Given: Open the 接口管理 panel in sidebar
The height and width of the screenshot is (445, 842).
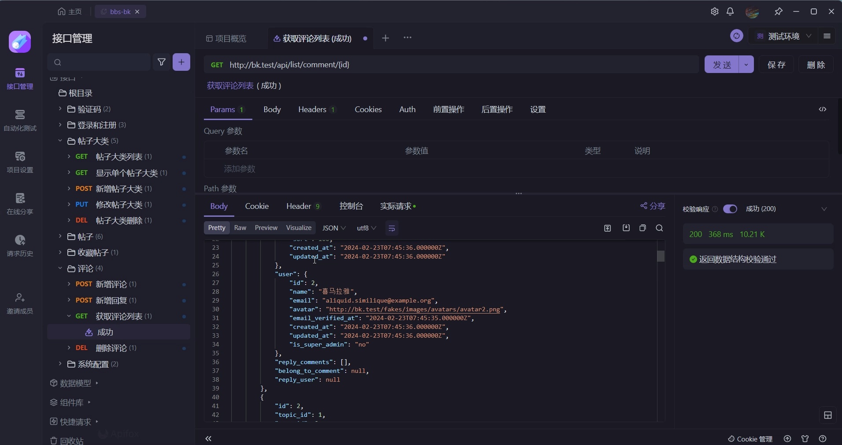Looking at the screenshot, I should tap(20, 79).
